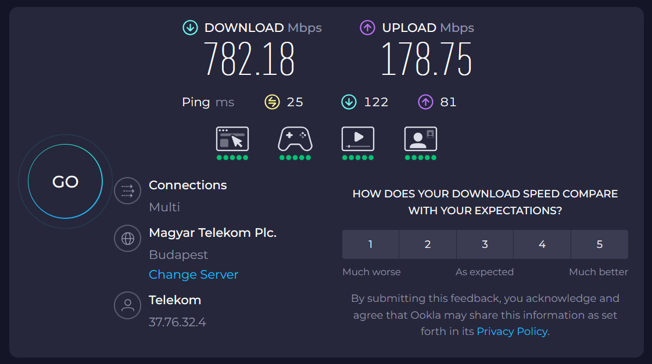Open the video conferencing experience icon
This screenshot has width=652, height=364.
point(421,140)
